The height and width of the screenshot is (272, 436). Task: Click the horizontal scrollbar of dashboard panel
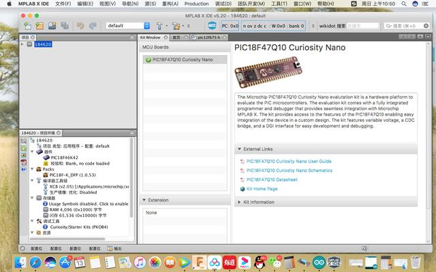(x=67, y=239)
